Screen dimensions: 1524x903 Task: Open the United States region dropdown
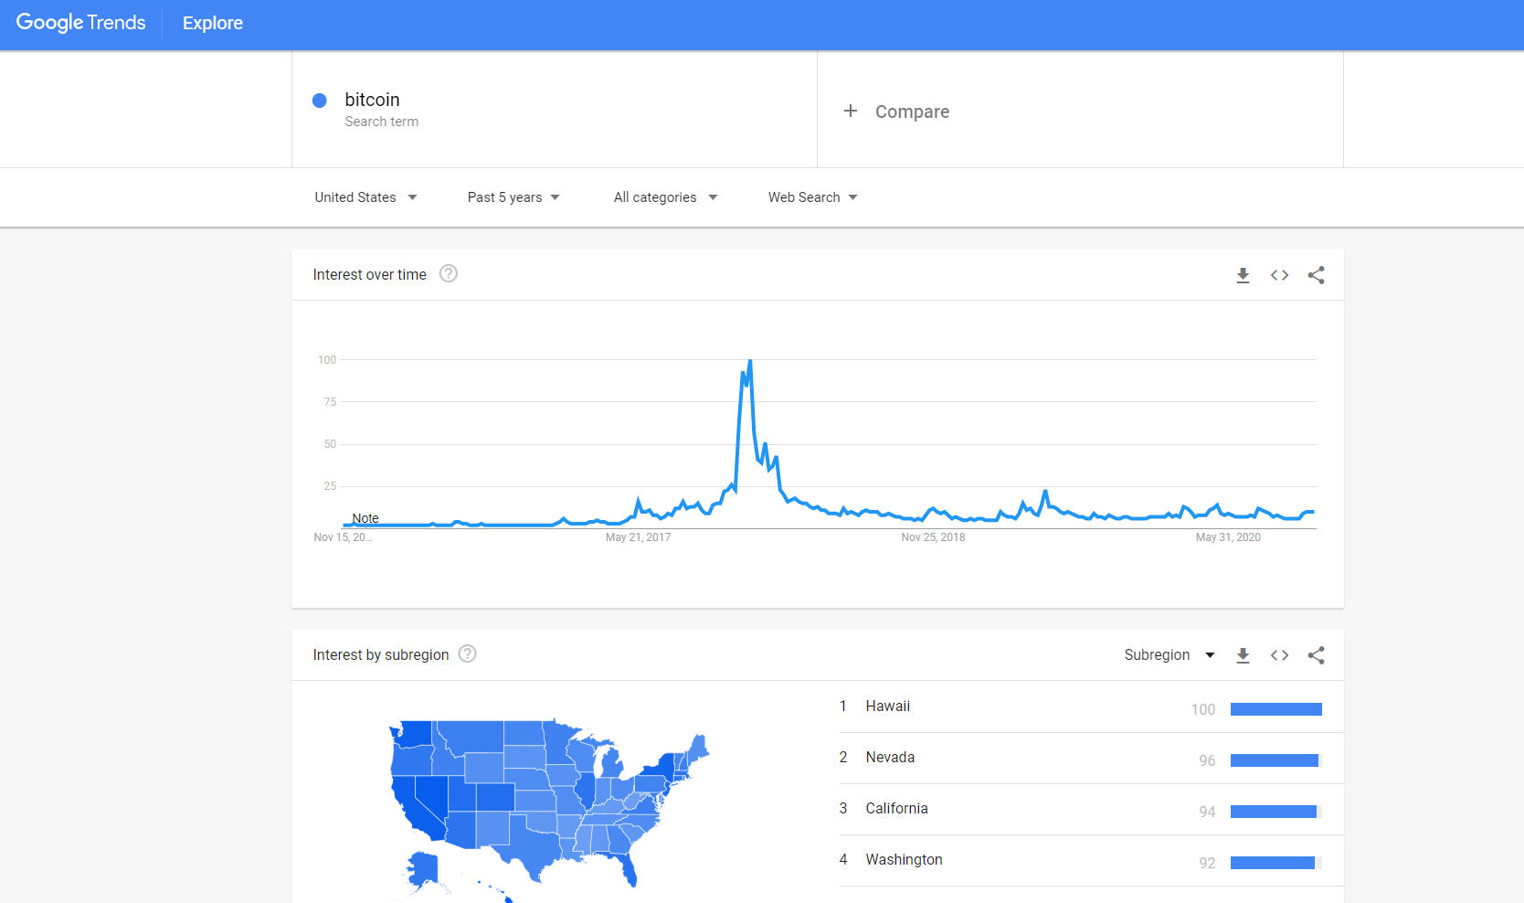(x=365, y=197)
